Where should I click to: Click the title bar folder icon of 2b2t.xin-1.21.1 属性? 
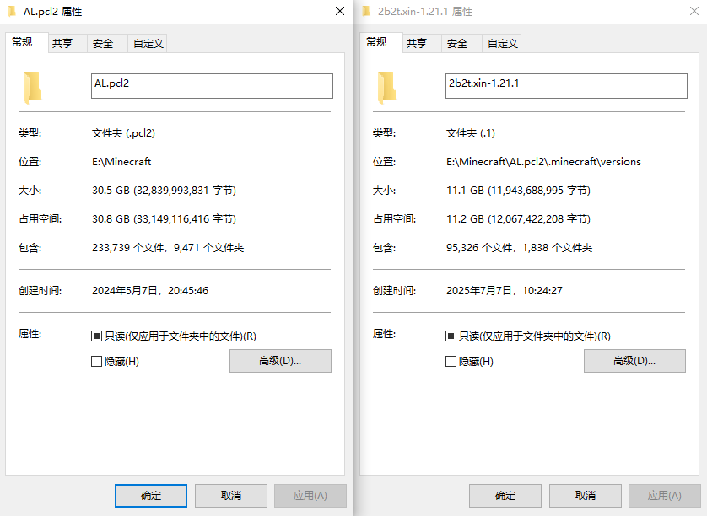click(366, 12)
